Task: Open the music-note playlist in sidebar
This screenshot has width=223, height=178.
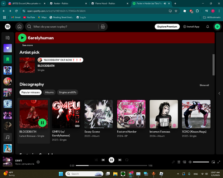Action: click(x=8, y=137)
